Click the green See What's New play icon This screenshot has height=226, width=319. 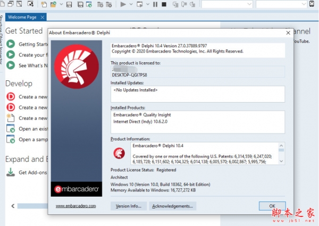coord(11,65)
